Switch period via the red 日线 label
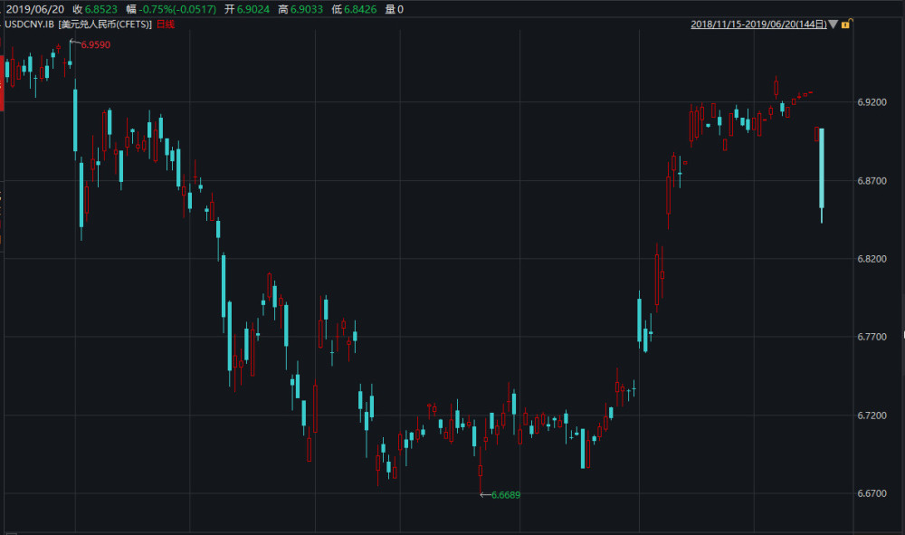Image resolution: width=905 pixels, height=535 pixels. pos(166,24)
